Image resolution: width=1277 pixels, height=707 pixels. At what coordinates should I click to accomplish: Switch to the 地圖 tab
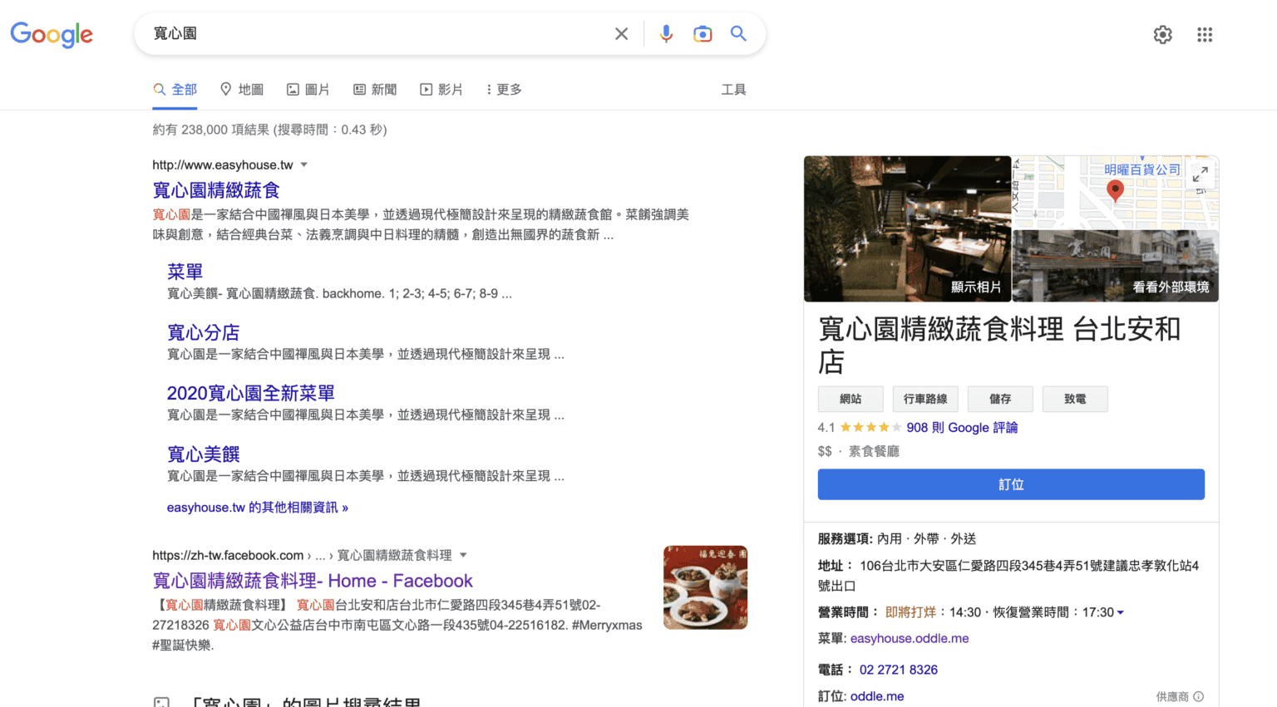242,89
